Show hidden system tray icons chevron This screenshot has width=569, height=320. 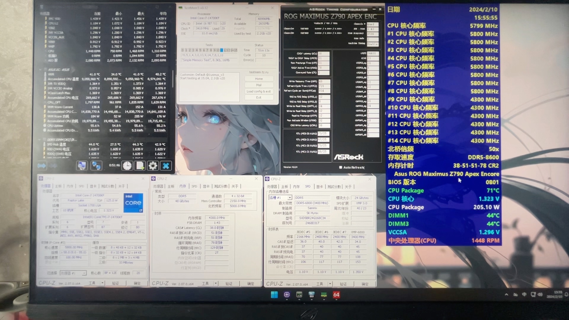pos(506,295)
